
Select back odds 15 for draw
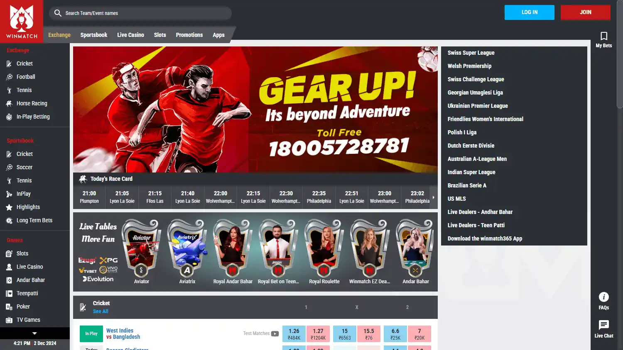coord(345,334)
